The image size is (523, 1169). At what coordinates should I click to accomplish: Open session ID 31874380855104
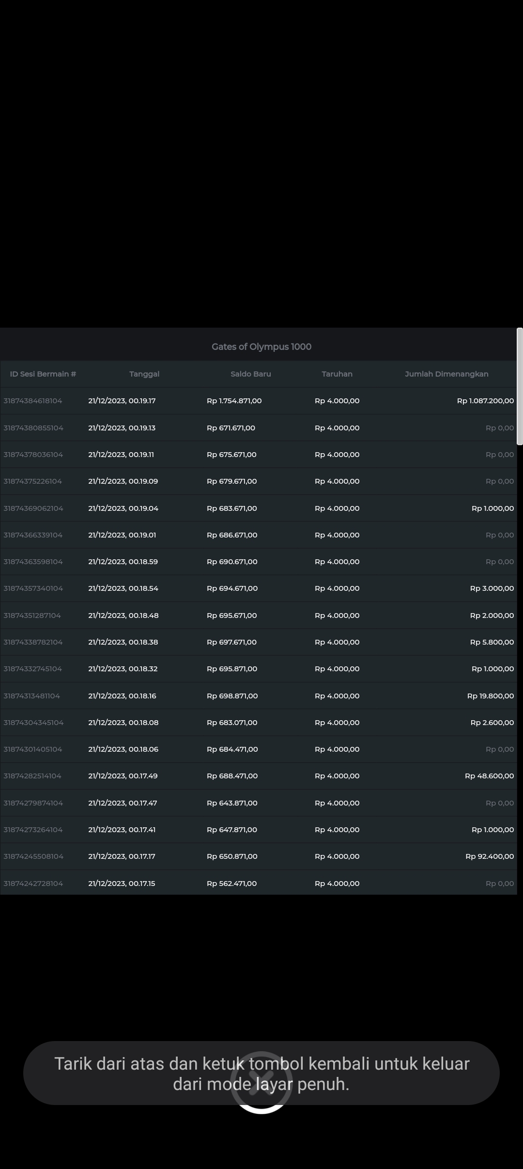[33, 428]
